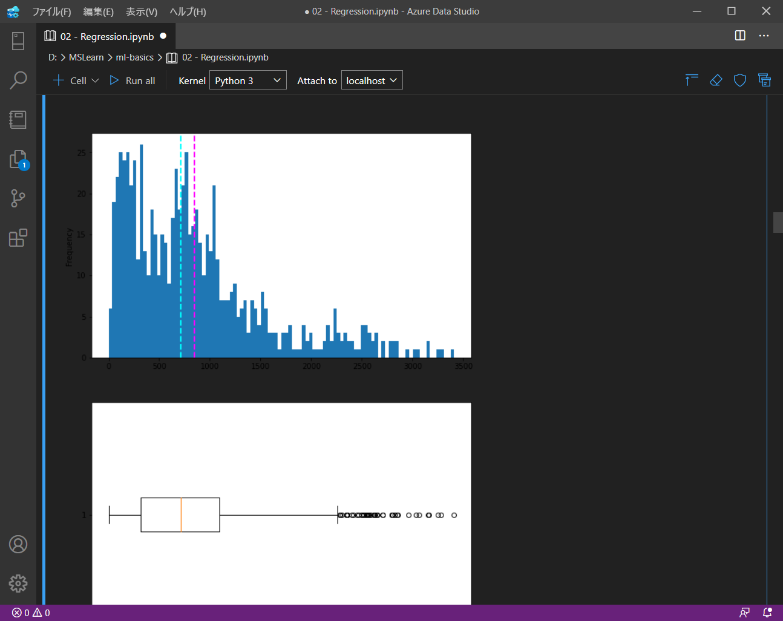Open the Extensions view

(x=18, y=238)
